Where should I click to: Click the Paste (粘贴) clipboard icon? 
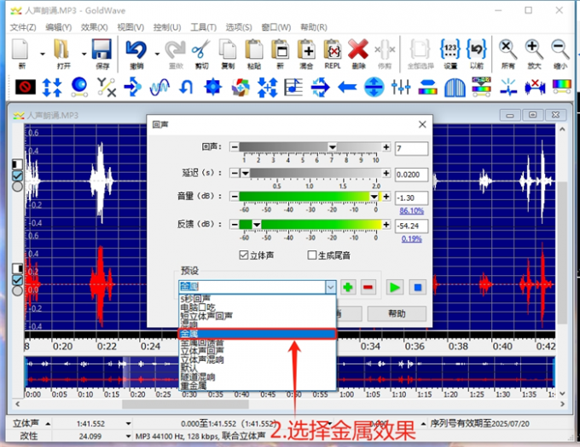pos(254,49)
